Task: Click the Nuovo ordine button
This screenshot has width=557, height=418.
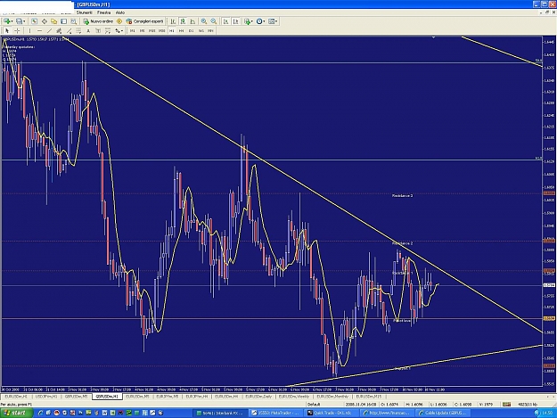Action: (x=98, y=21)
